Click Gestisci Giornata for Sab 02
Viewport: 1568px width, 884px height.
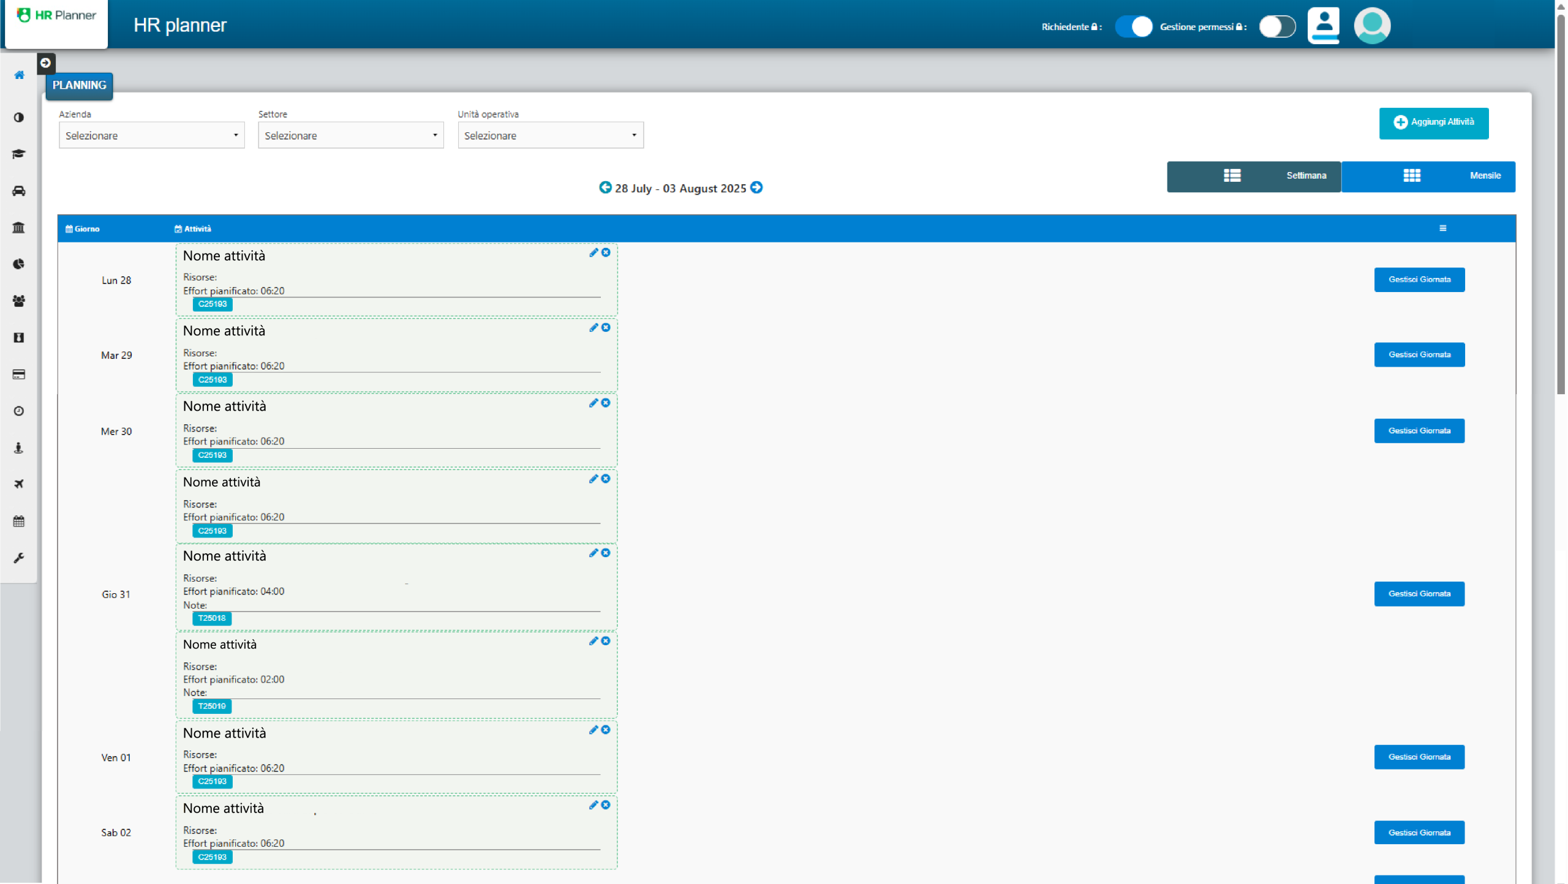click(1419, 833)
